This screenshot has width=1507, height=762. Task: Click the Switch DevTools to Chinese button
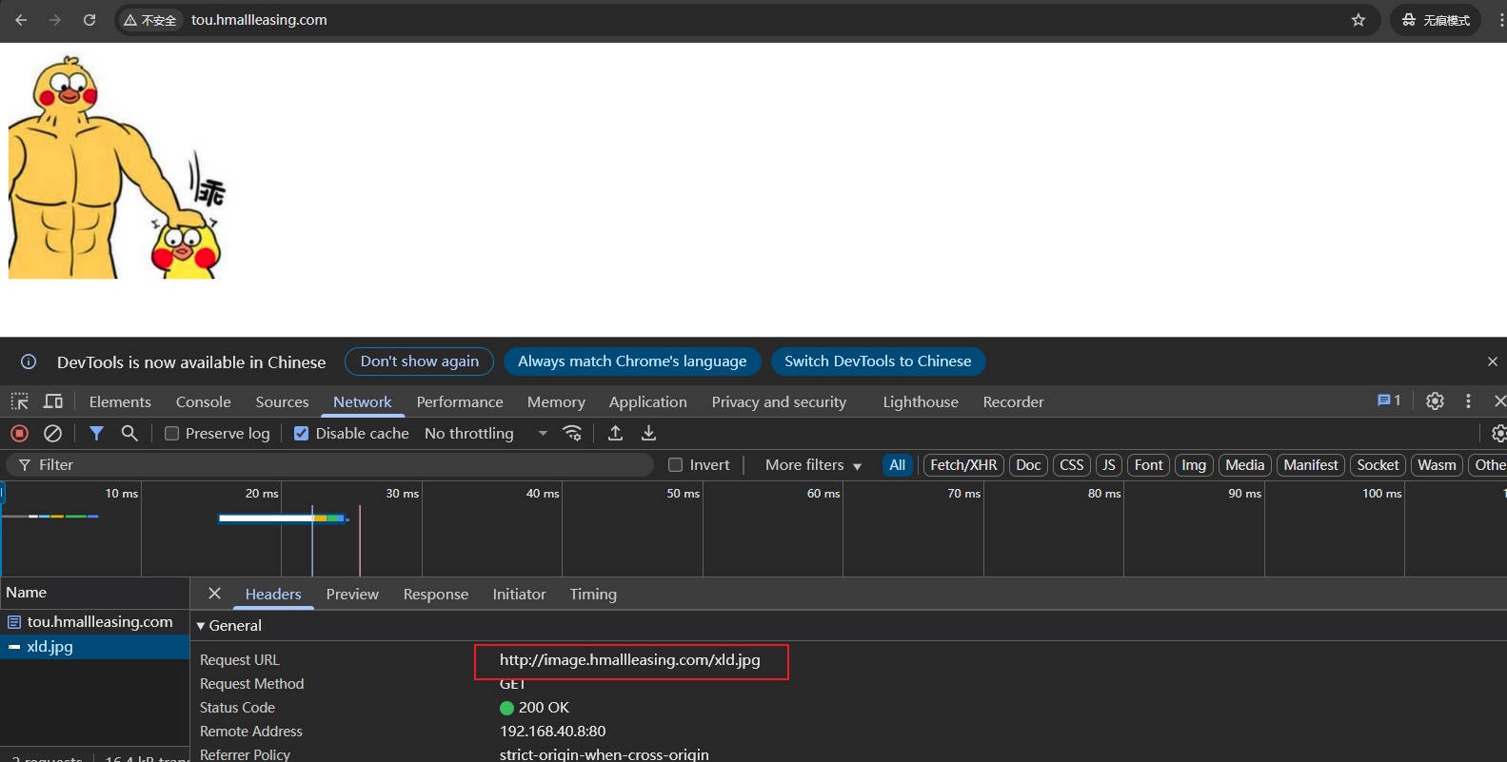pos(877,361)
